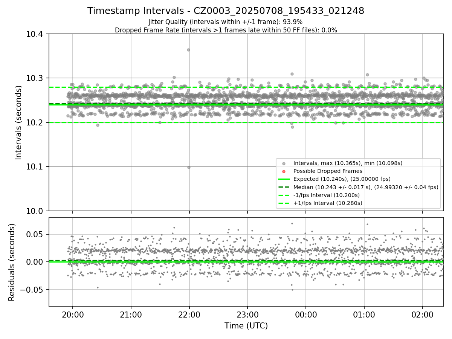Click the solid green line sample for Expected
The width and height of the screenshot is (452, 339).
(x=284, y=179)
